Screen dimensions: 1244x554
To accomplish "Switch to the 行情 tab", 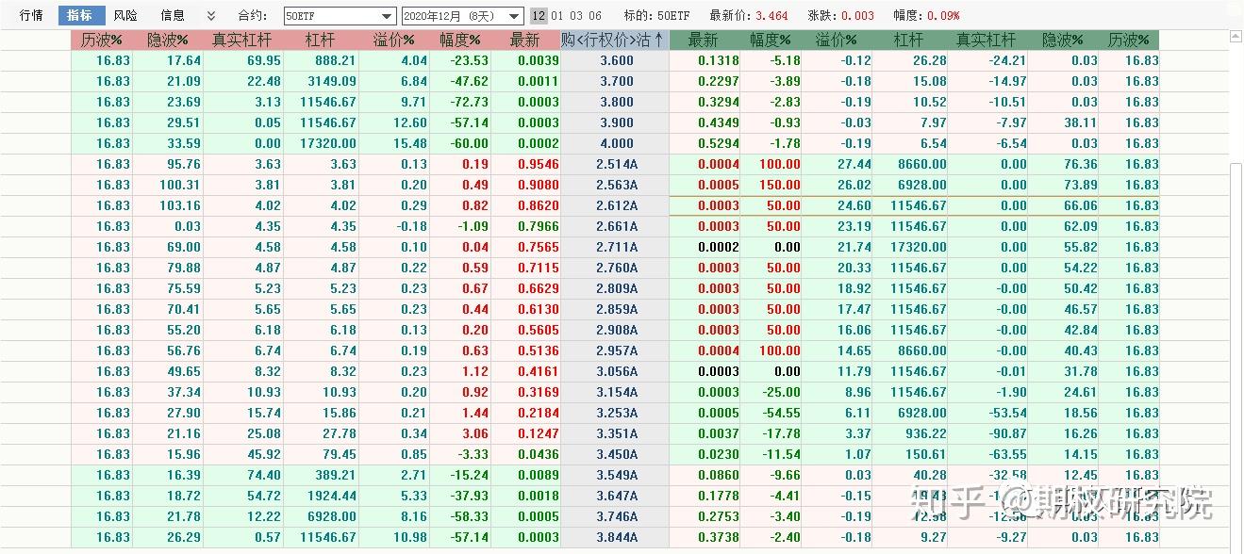I will [30, 15].
